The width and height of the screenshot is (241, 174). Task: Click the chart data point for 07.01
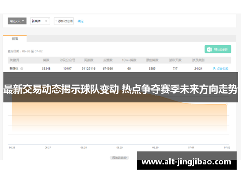pyautogui.click(x=191, y=104)
